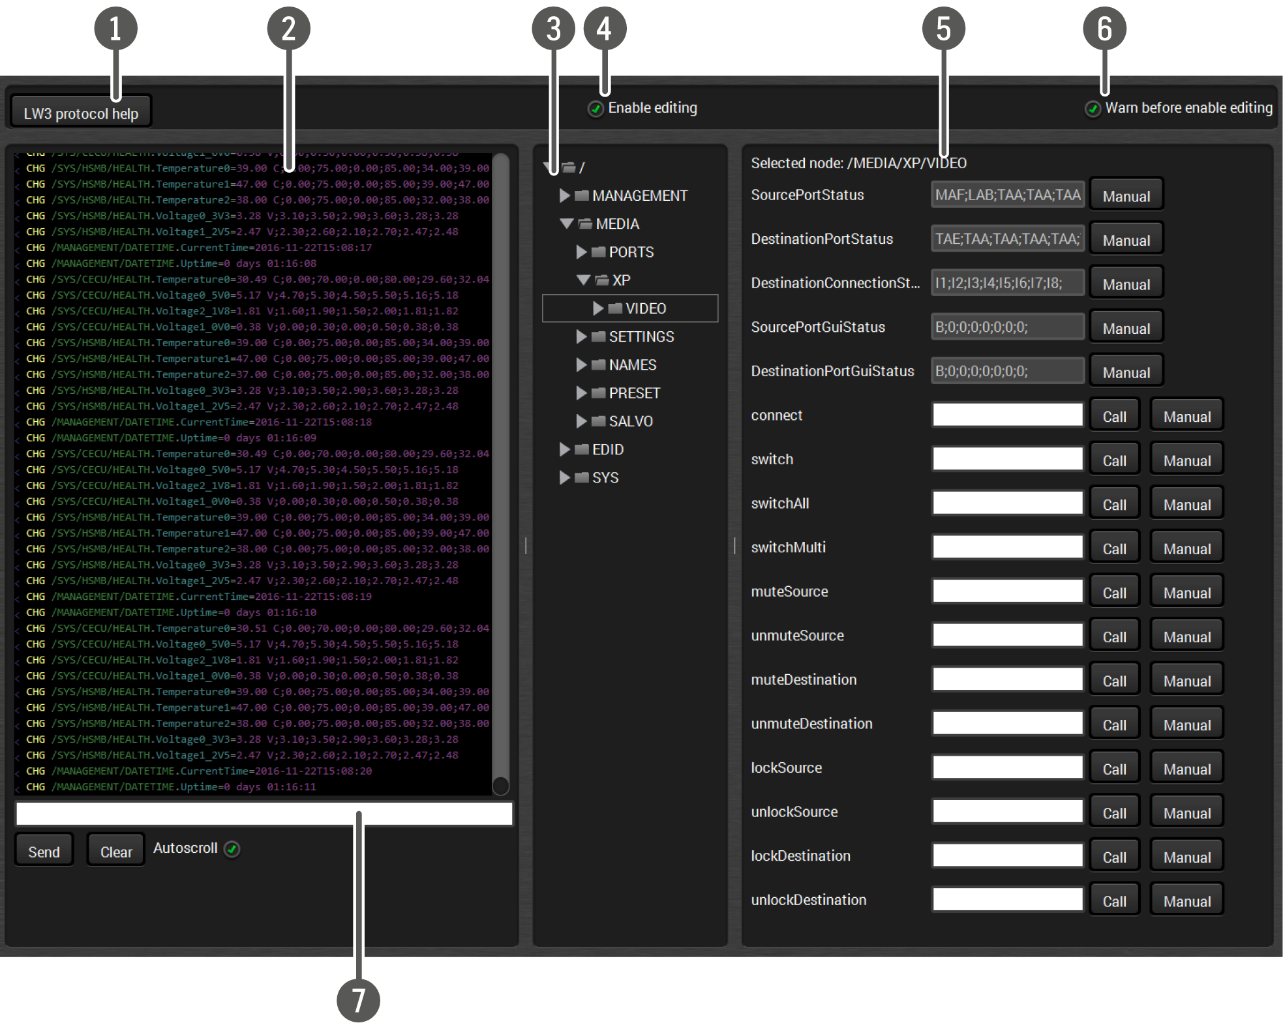The height and width of the screenshot is (1025, 1283).
Task: Expand the NAMES node triangle
Action: (581, 364)
